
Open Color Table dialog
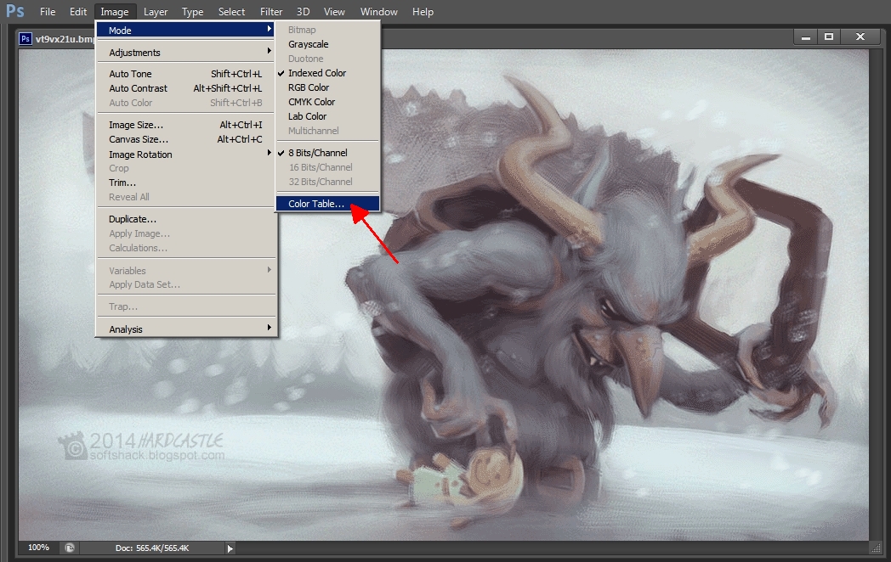pyautogui.click(x=327, y=204)
